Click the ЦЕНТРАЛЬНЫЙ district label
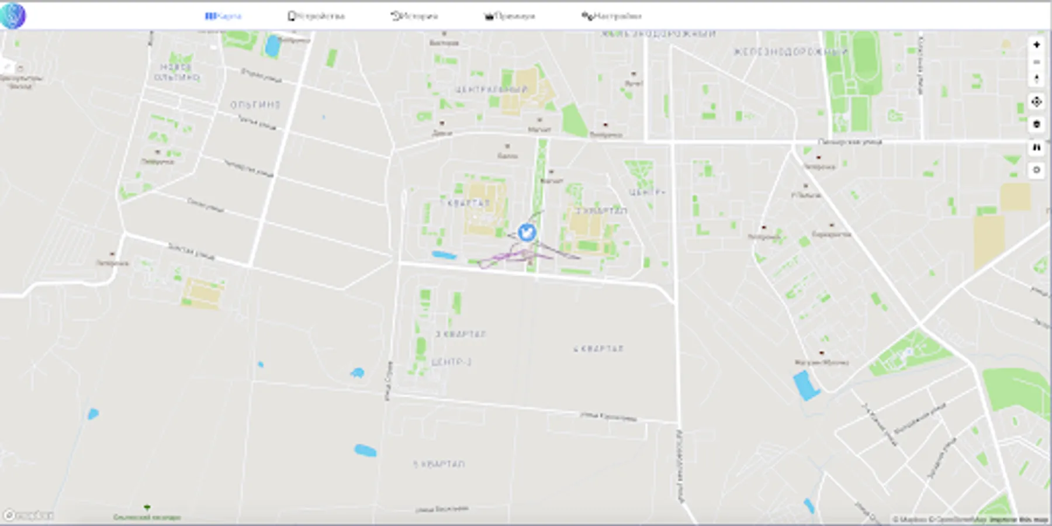Screen dimensions: 1052x526 coord(492,90)
